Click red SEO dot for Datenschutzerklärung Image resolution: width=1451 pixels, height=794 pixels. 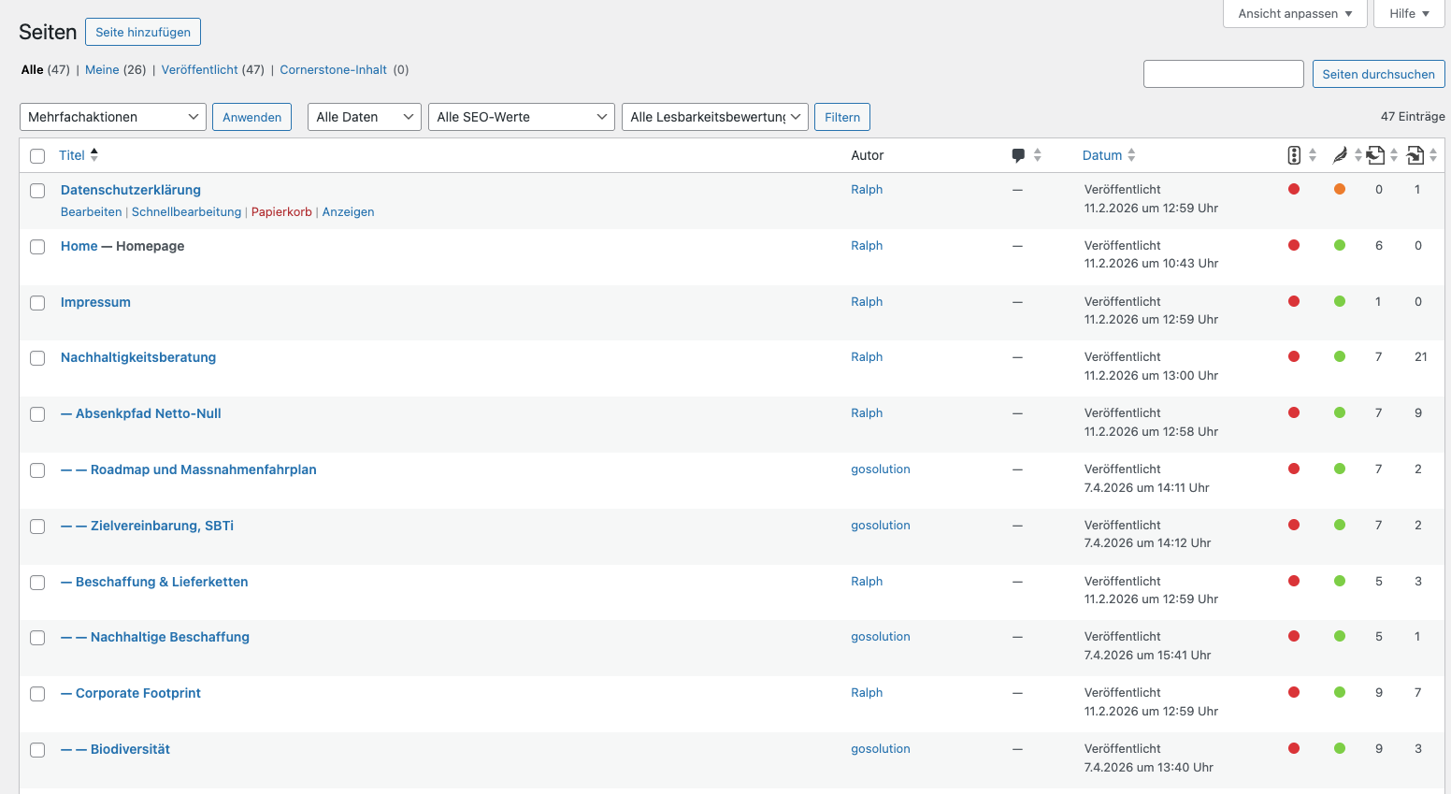point(1294,189)
